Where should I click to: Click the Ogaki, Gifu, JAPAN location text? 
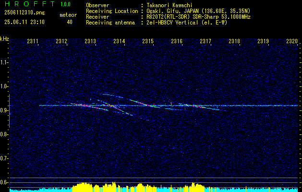[x=198, y=11]
